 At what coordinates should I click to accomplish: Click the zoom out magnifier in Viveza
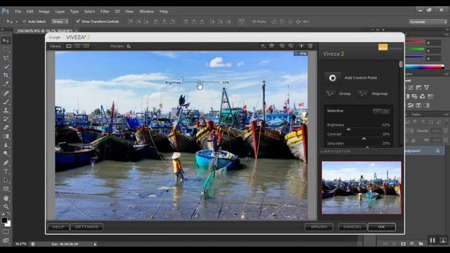click(291, 46)
